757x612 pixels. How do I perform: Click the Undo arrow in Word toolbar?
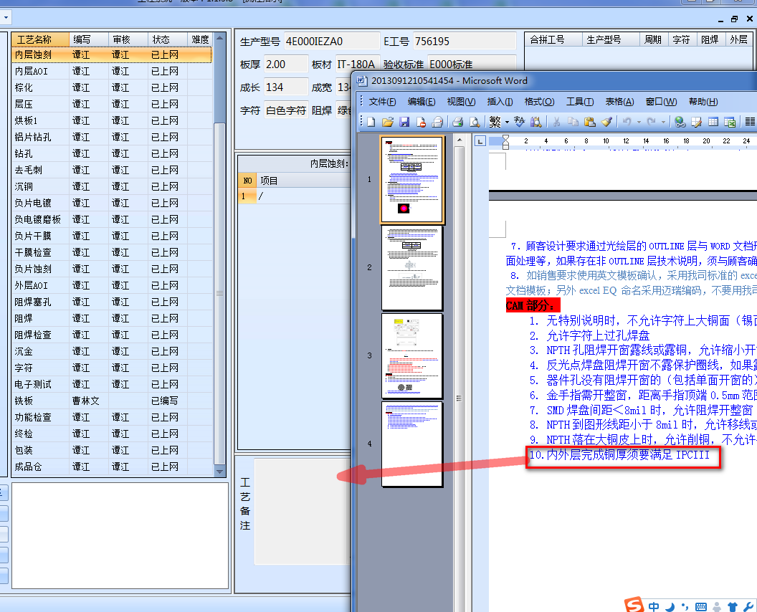(x=627, y=122)
